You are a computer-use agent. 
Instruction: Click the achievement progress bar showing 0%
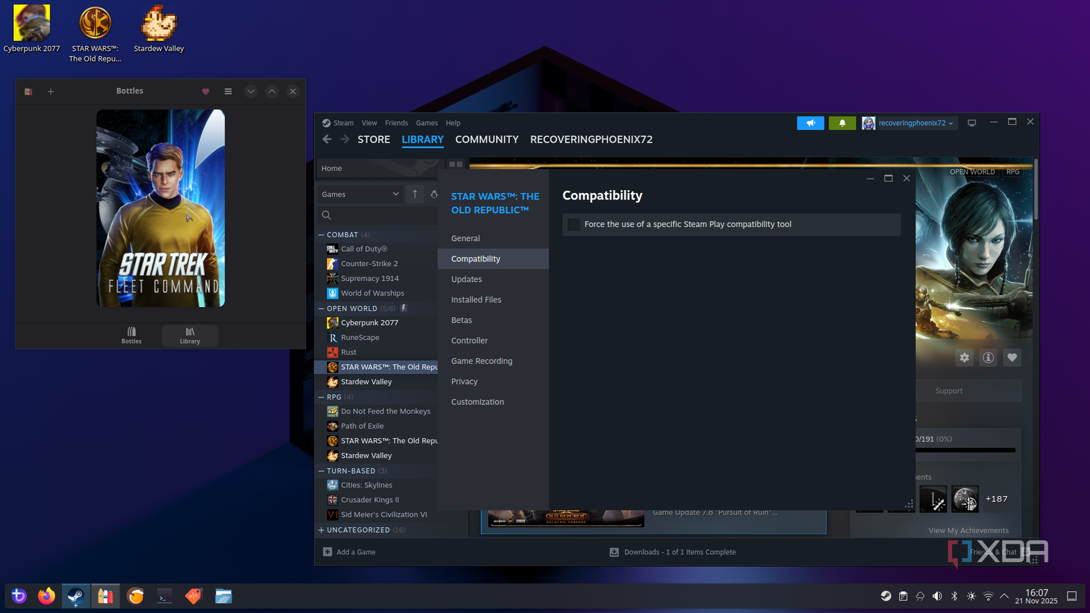point(966,450)
